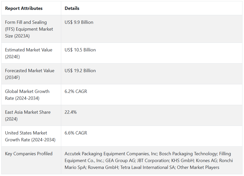The image size is (244, 176).
Task: Click the Other Market Players text
Action: click(198, 167)
